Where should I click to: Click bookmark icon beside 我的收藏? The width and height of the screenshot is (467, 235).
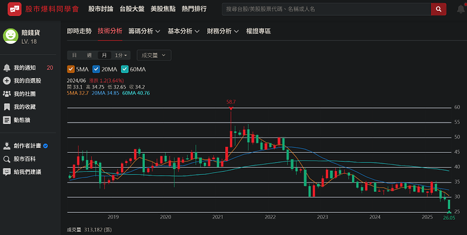pyautogui.click(x=7, y=107)
